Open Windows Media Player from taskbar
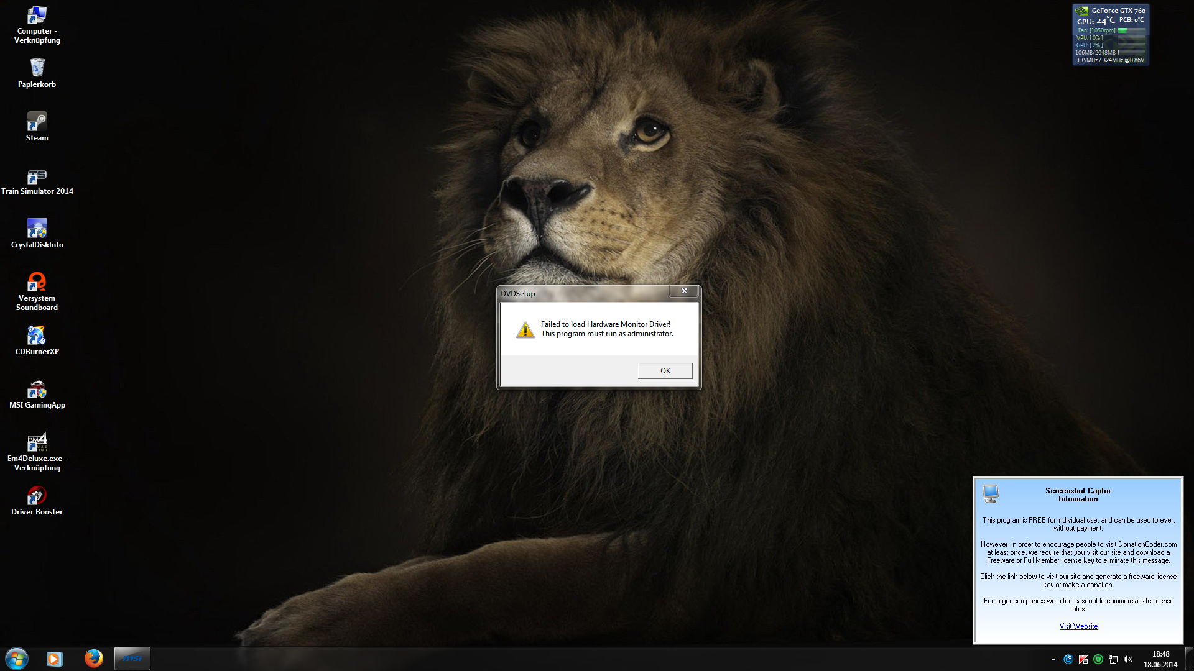The height and width of the screenshot is (671, 1194). 55,659
